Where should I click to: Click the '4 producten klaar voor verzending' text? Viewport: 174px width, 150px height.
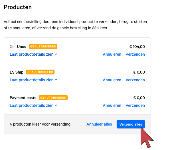click(40, 124)
